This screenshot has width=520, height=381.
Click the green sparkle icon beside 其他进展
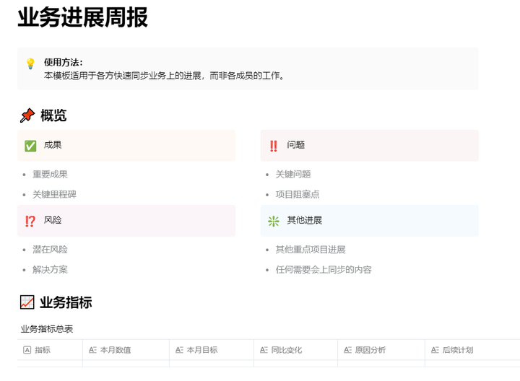pyautogui.click(x=273, y=221)
